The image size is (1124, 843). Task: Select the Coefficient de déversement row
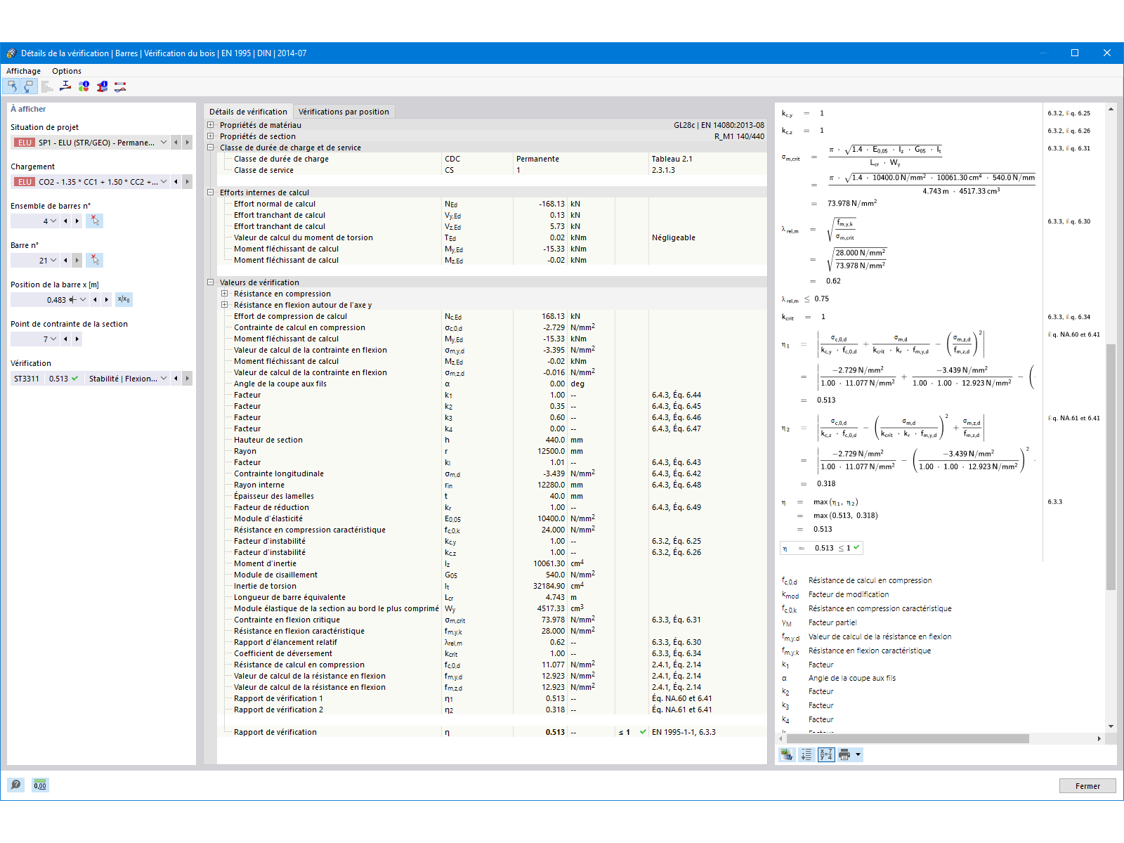point(492,653)
